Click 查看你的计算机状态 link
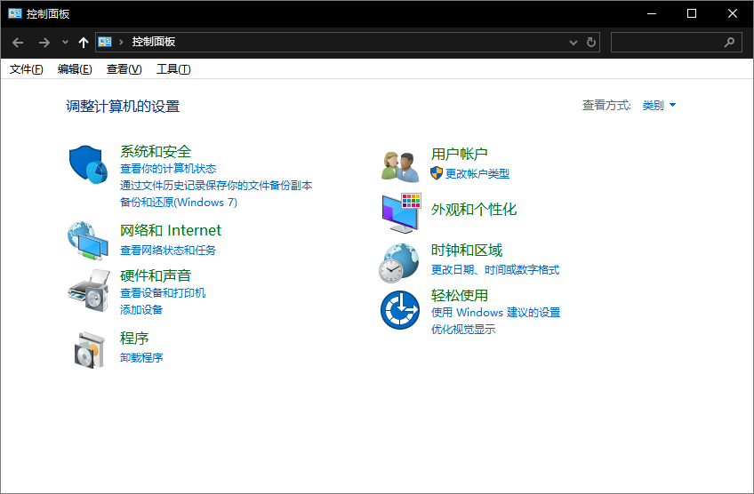 pos(168,169)
